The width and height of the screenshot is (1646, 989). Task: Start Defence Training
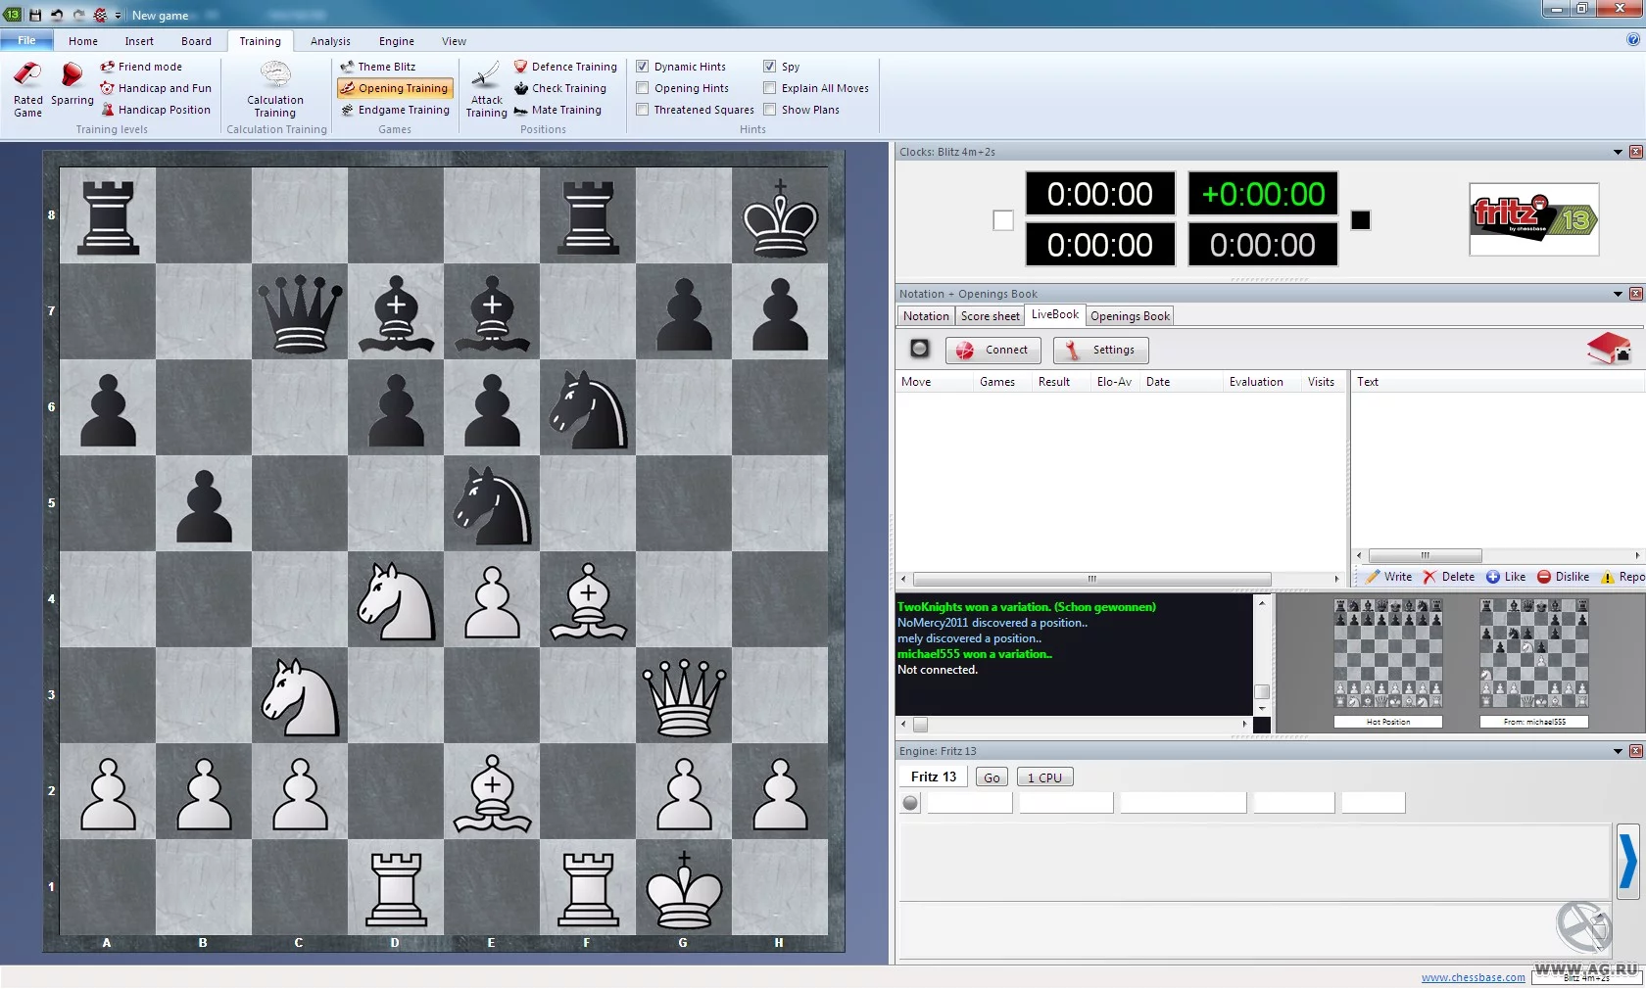(565, 67)
